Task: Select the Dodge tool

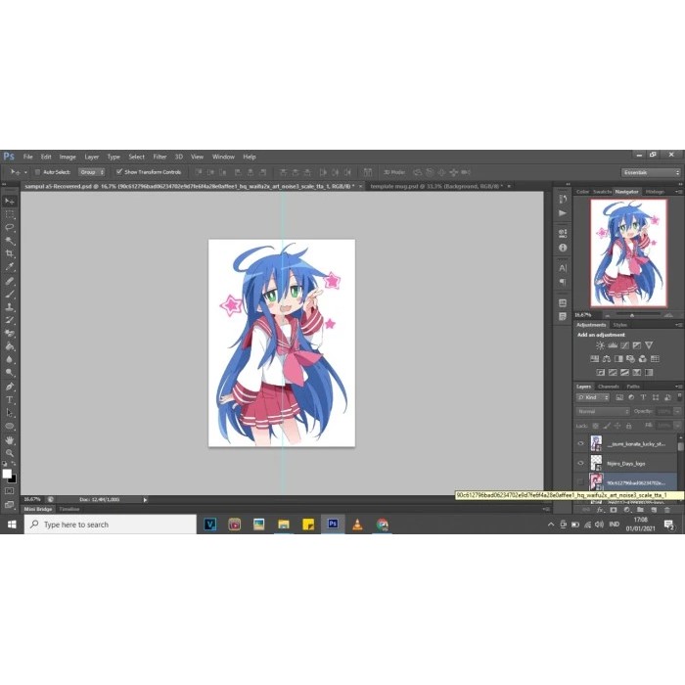Action: pyautogui.click(x=10, y=373)
